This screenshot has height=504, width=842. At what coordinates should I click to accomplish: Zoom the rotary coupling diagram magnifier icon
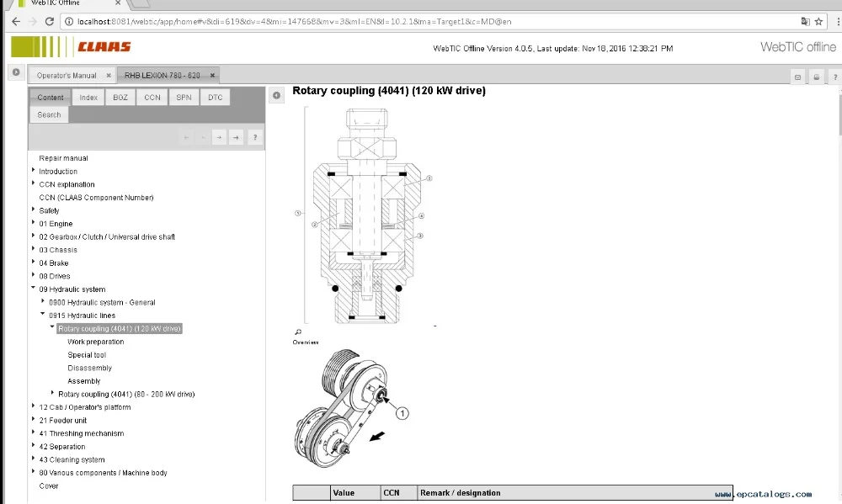click(x=298, y=332)
